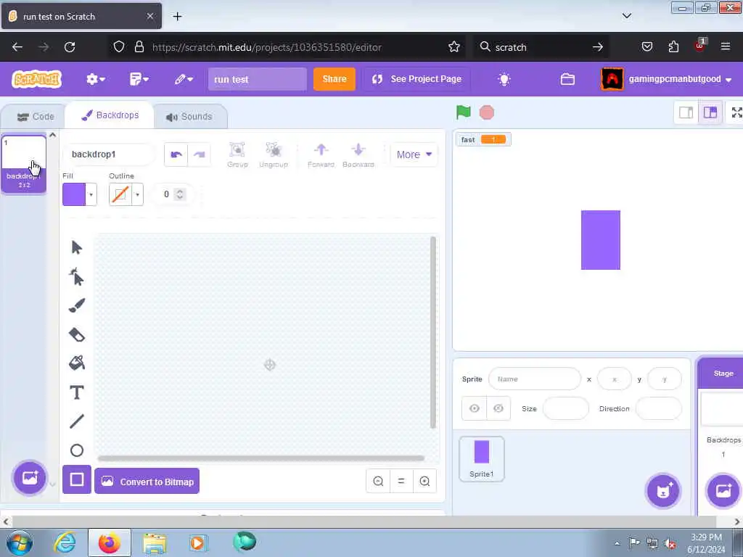Screen dimensions: 743x557
Task: Select the Brush tool
Action: (77, 305)
